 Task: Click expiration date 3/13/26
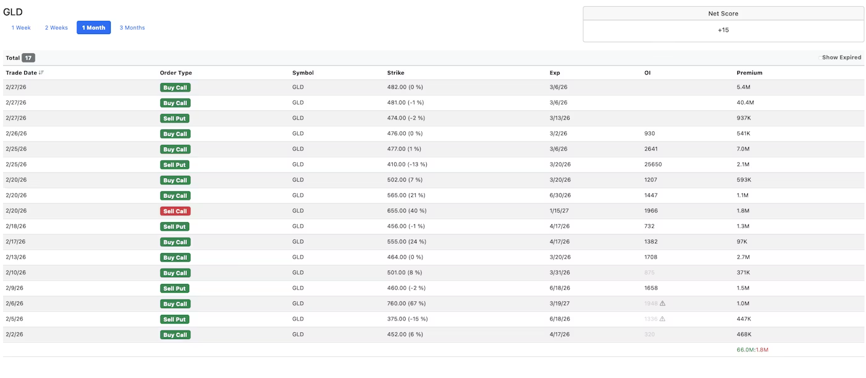pyautogui.click(x=560, y=118)
